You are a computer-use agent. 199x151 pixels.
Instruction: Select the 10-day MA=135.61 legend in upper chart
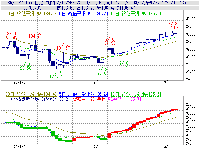click(136, 14)
